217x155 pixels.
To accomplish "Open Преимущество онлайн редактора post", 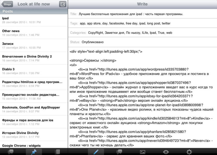I will [34, 96].
